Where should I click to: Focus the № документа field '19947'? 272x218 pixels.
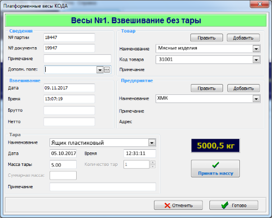[69, 48]
